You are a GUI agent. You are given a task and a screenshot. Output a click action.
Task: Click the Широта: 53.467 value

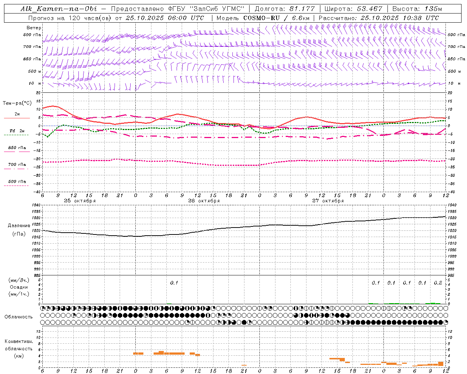pyautogui.click(x=353, y=9)
